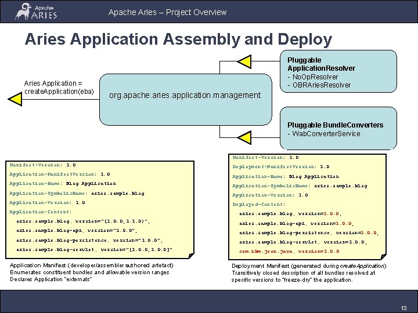Click the folded corner of deployment manifest note

point(383,257)
